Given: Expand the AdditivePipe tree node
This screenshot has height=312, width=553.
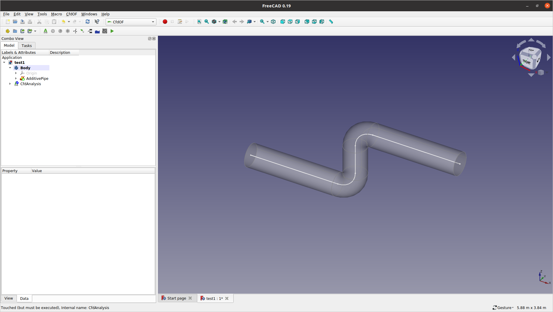Looking at the screenshot, I should click(16, 78).
